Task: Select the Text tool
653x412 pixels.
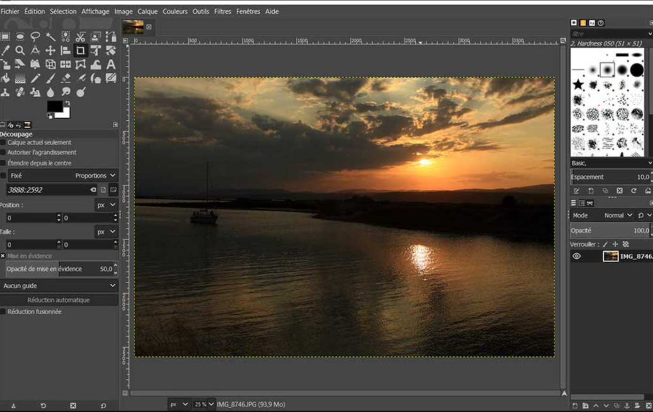Action: click(111, 64)
